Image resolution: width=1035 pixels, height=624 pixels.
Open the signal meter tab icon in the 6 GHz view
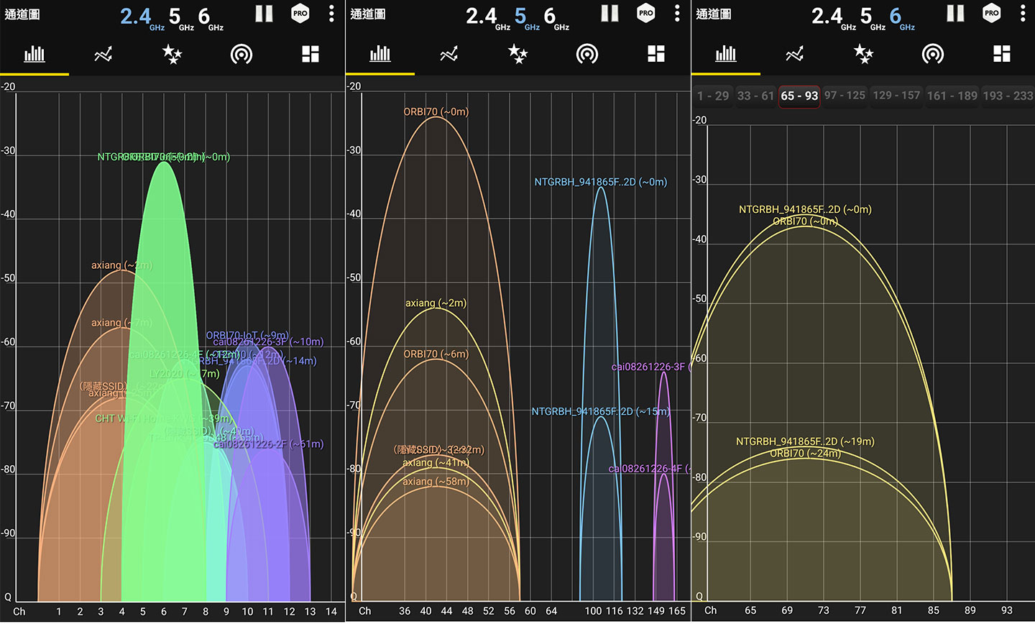933,54
